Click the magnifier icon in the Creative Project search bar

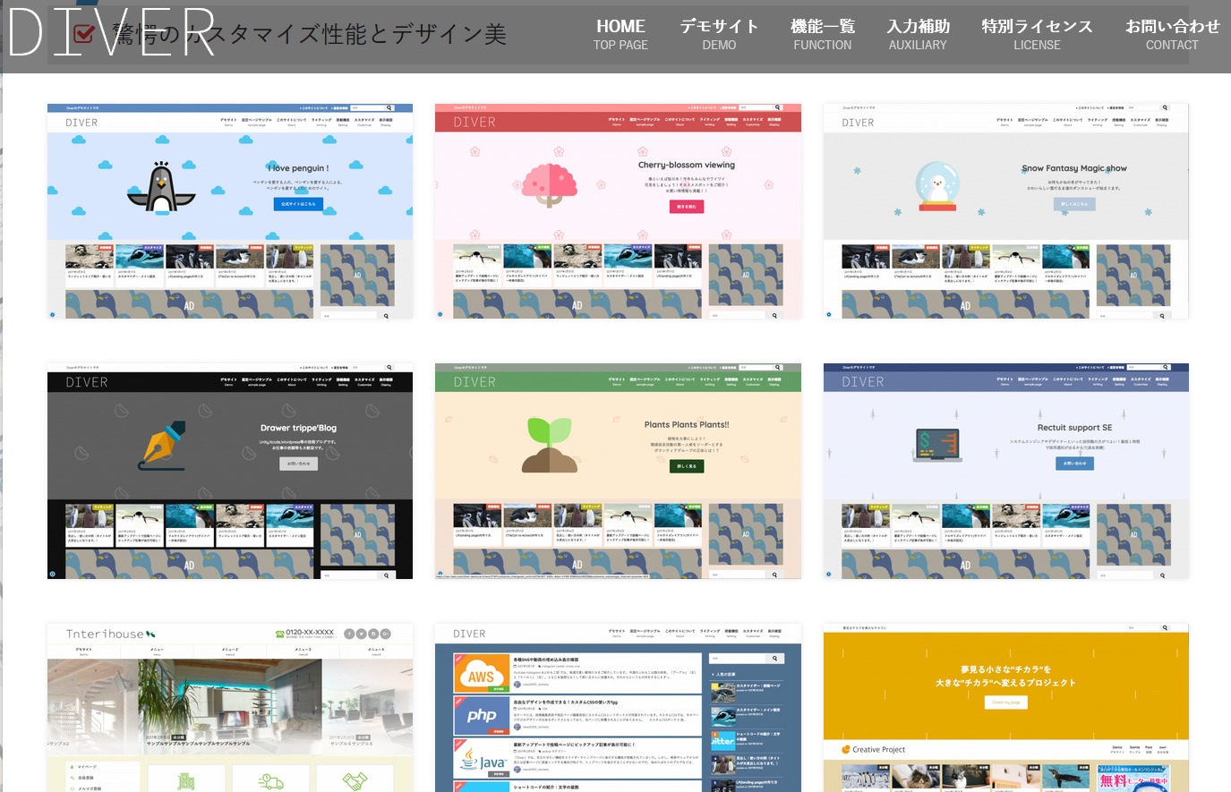click(1165, 627)
